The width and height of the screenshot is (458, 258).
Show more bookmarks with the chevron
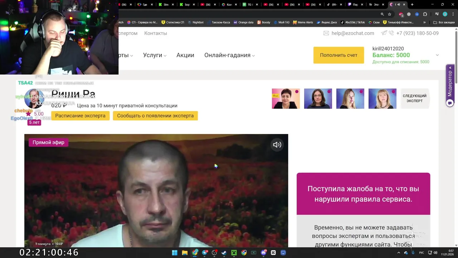pos(424,22)
